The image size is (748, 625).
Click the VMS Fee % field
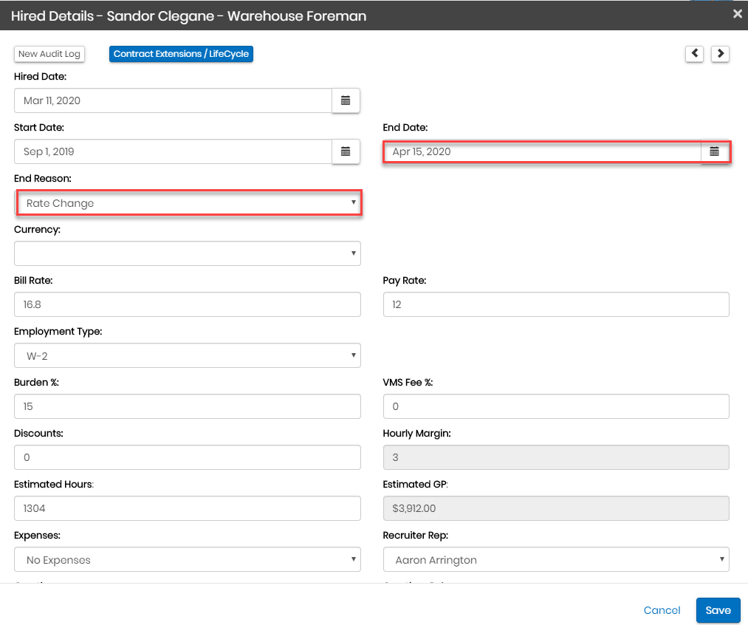coord(556,406)
